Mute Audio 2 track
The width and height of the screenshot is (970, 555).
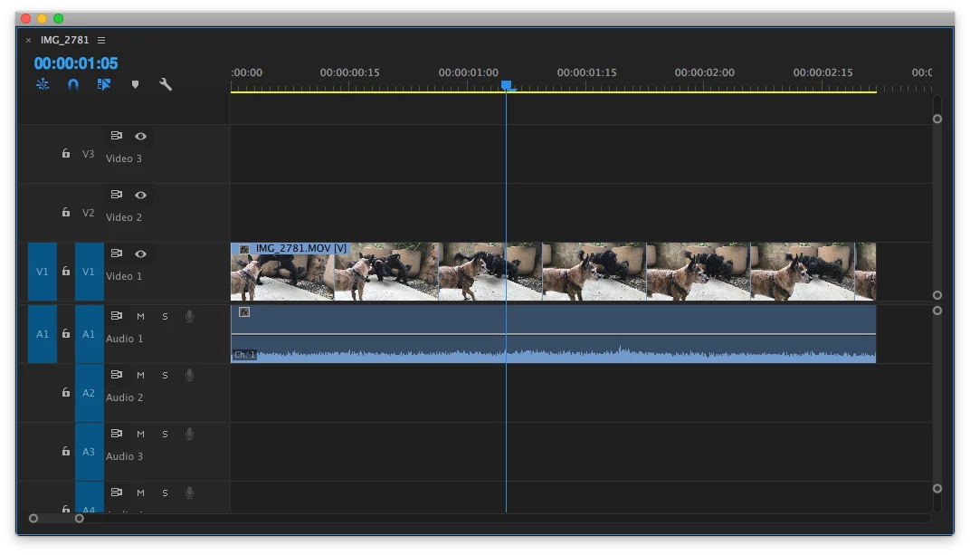140,375
